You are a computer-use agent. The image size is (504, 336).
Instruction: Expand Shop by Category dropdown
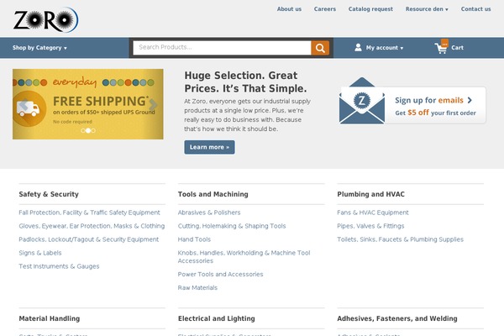click(39, 48)
